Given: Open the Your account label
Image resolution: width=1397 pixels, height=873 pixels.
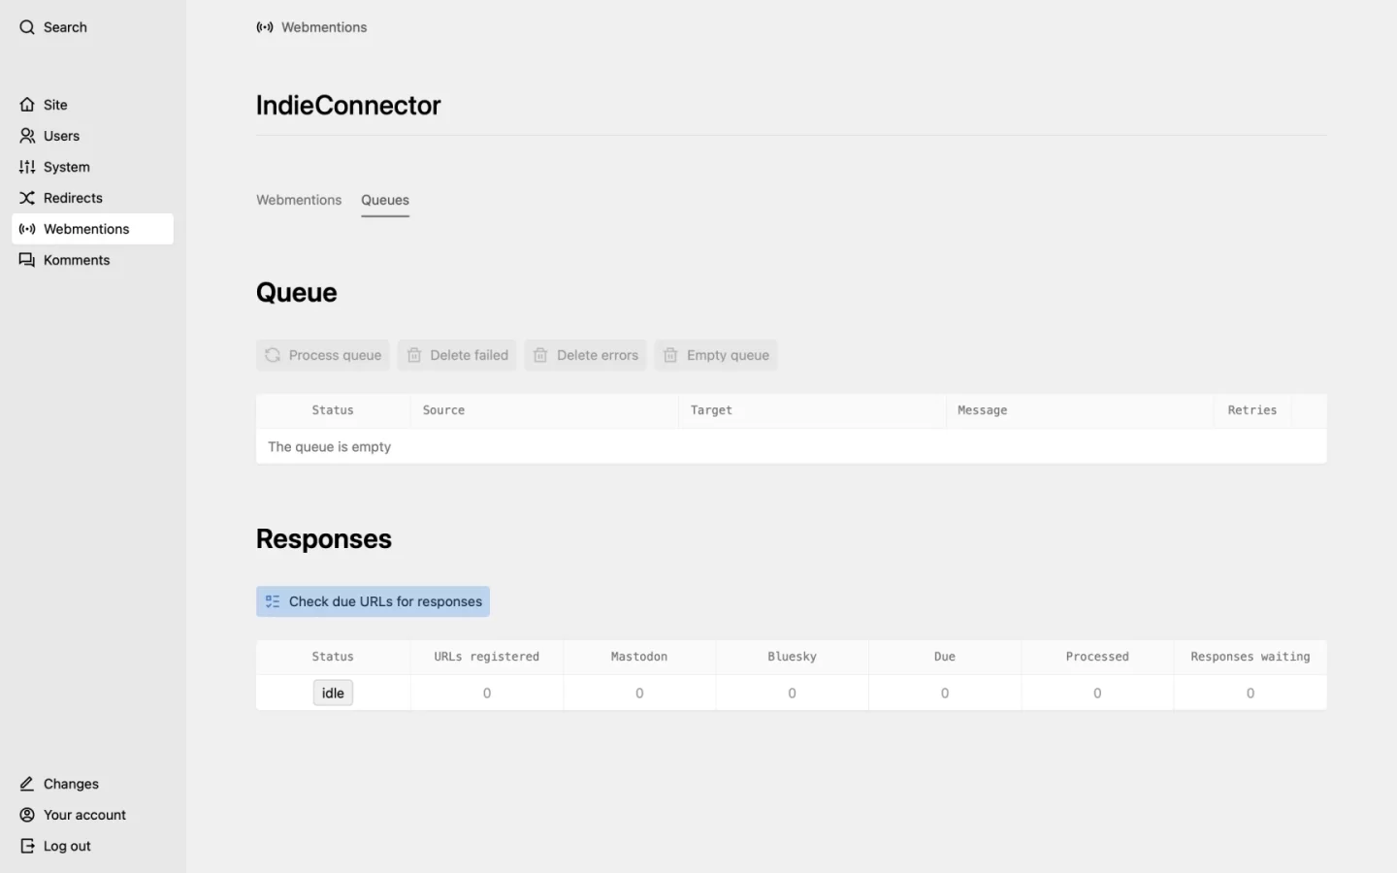Looking at the screenshot, I should coord(84,815).
